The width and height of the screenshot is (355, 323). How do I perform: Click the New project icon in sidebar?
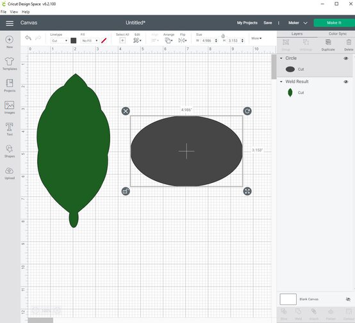point(9,42)
